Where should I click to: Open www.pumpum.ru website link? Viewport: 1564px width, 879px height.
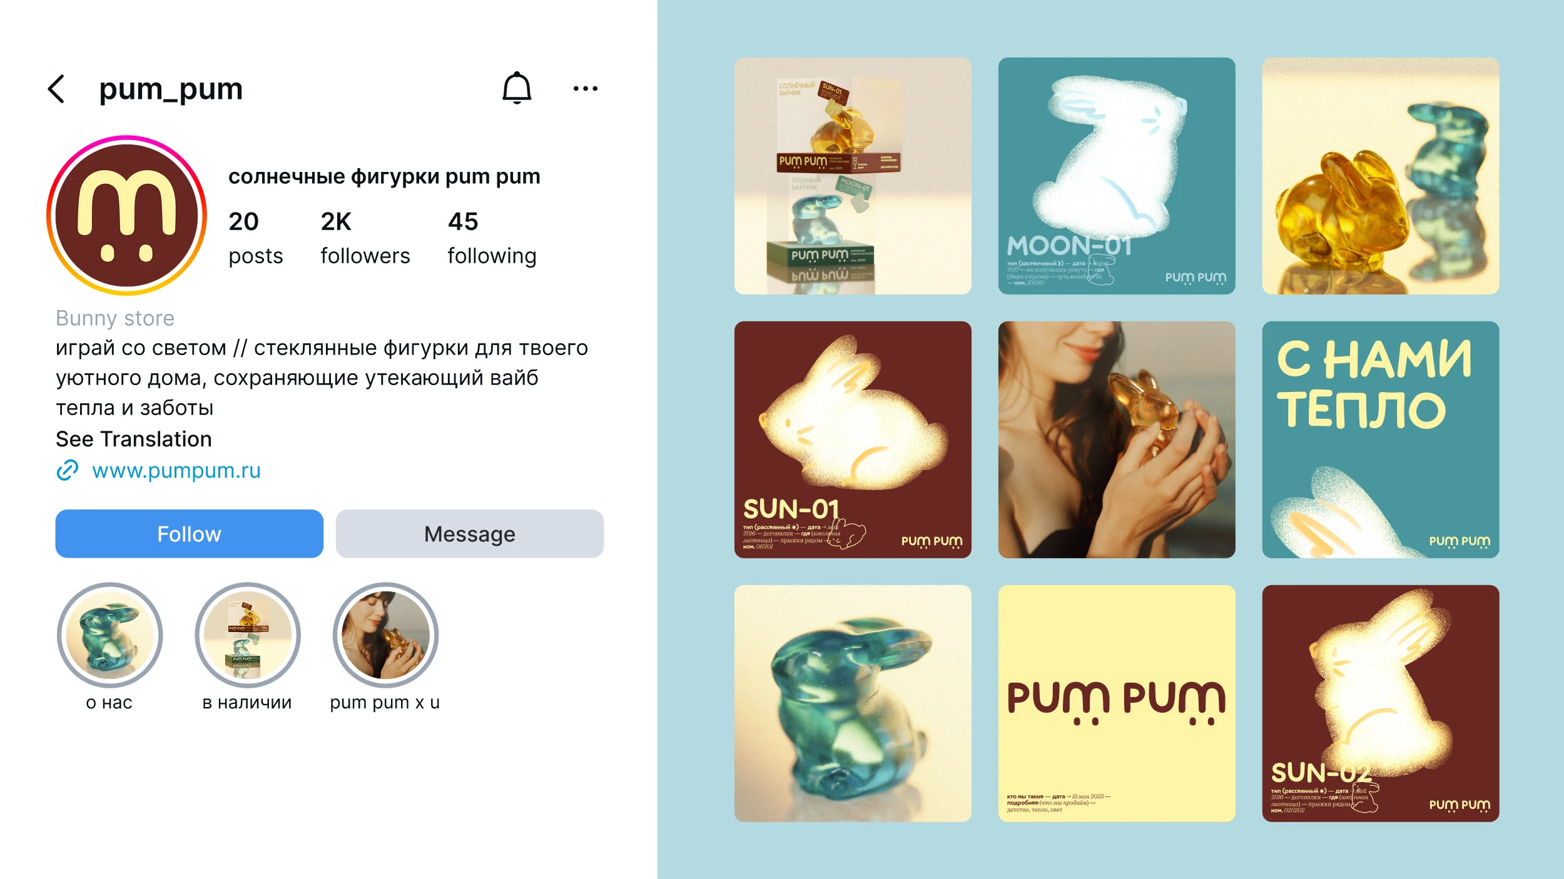tap(176, 471)
